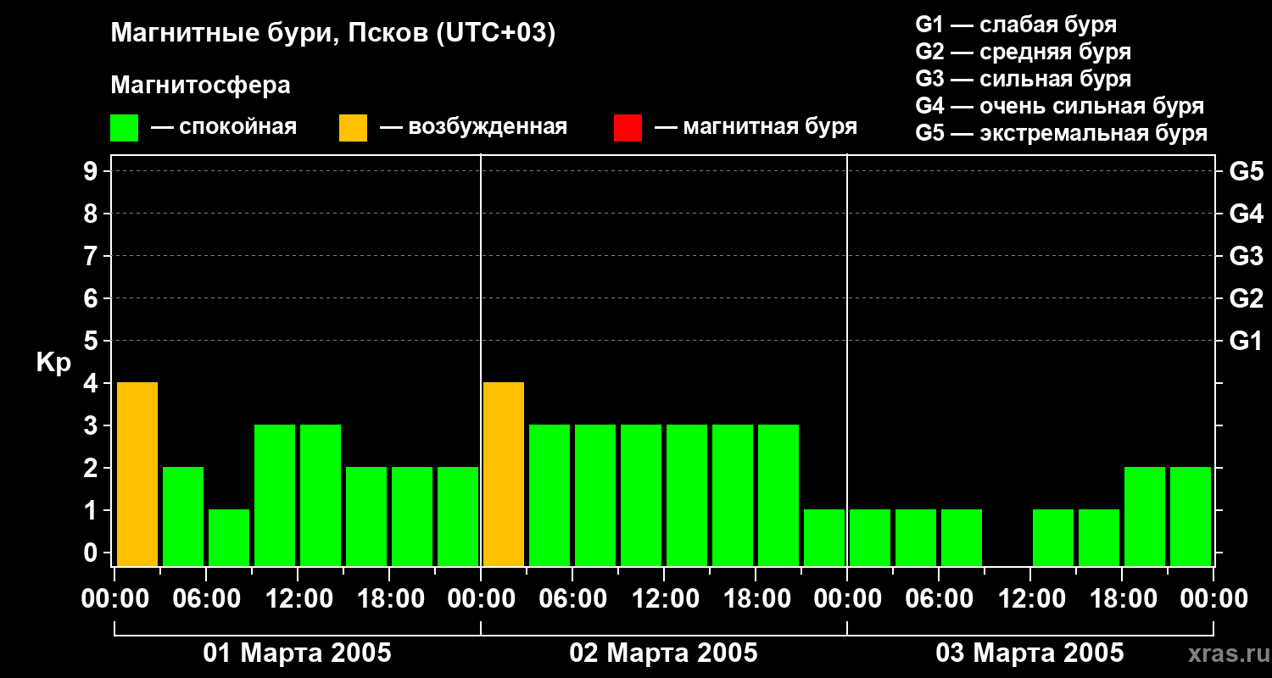This screenshot has width=1272, height=678.
Task: Click the G4 tick label on the right axis
Action: tap(1246, 214)
